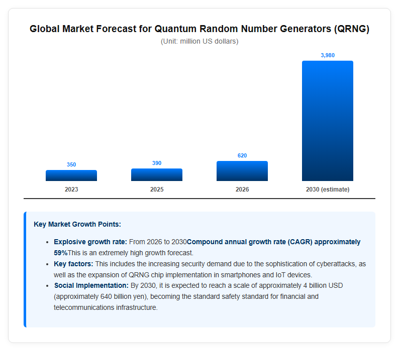Click the 2026 bar in chart

(242, 171)
